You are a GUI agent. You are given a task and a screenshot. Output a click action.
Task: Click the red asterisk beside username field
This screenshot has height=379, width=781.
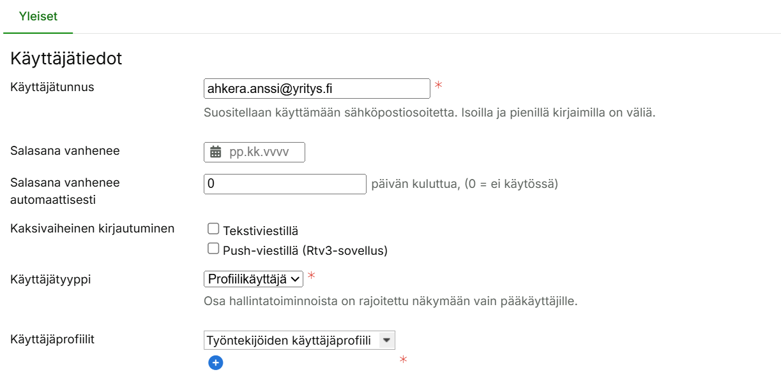click(x=438, y=85)
